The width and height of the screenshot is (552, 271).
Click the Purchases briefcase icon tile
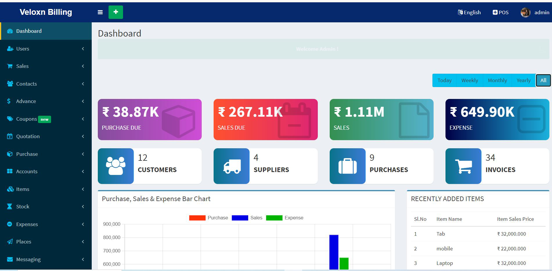click(x=347, y=166)
